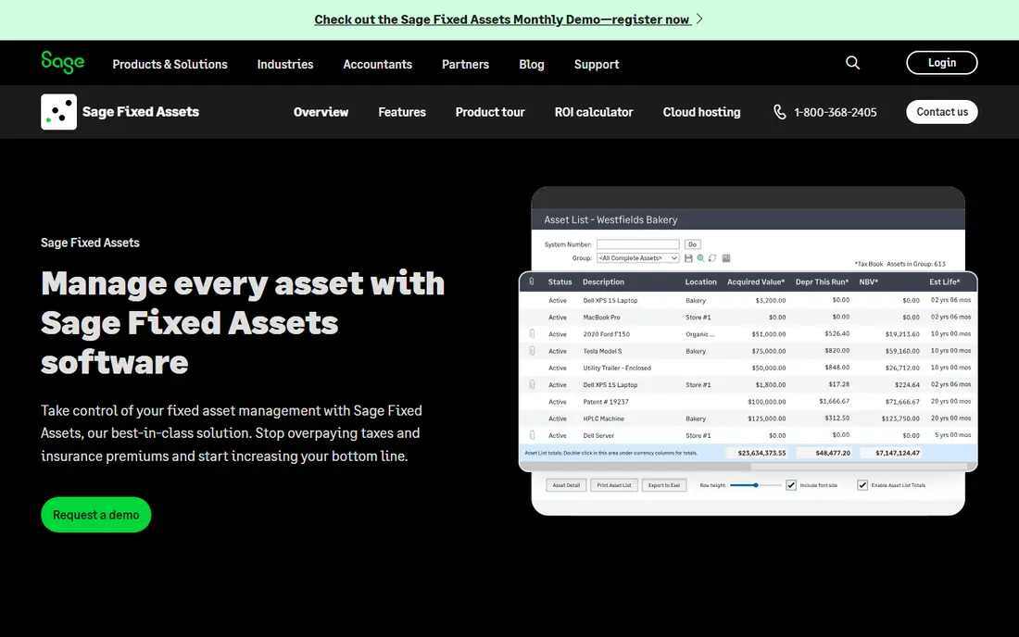1019x637 pixels.
Task: Click the Description column header
Action: pyautogui.click(x=603, y=281)
